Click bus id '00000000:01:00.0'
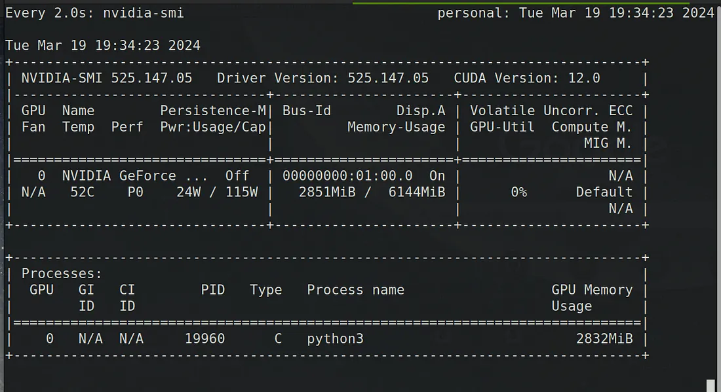The width and height of the screenshot is (721, 392). [x=347, y=176]
